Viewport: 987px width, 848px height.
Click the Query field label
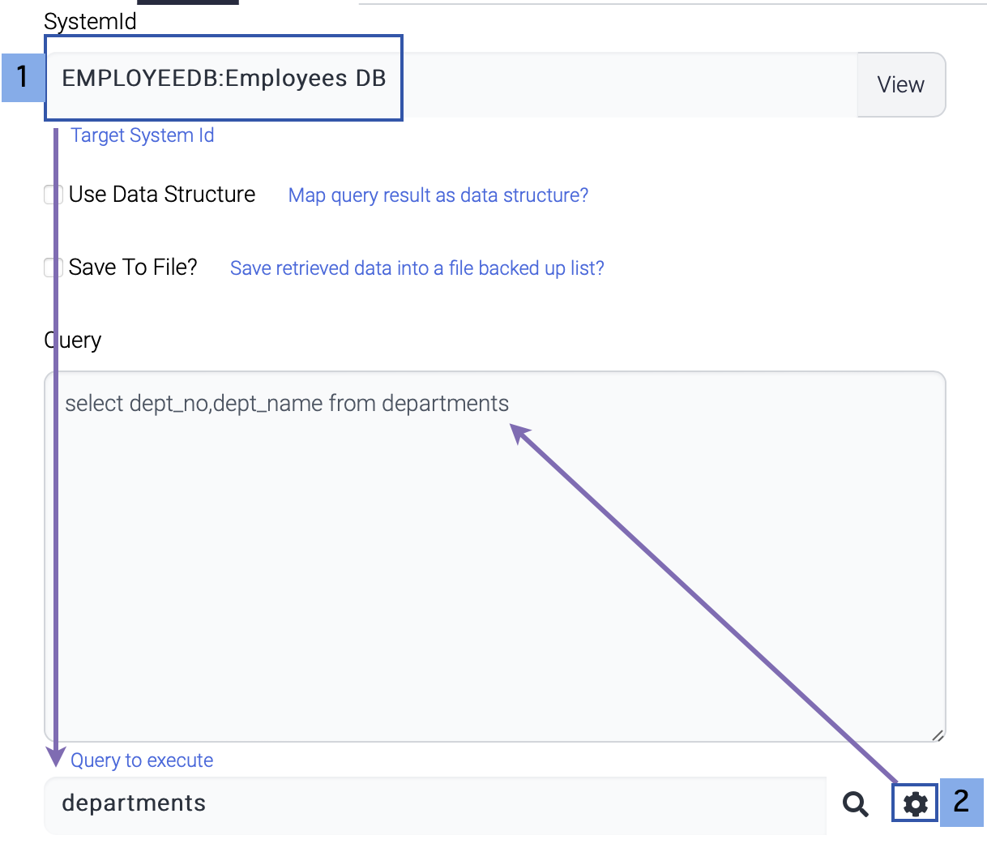(x=73, y=340)
